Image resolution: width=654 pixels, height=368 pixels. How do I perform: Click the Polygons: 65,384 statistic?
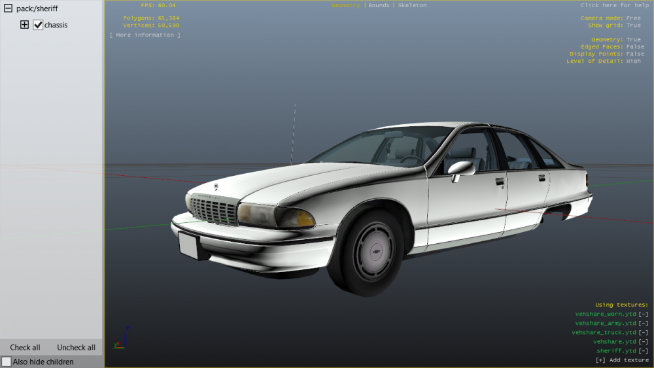151,18
